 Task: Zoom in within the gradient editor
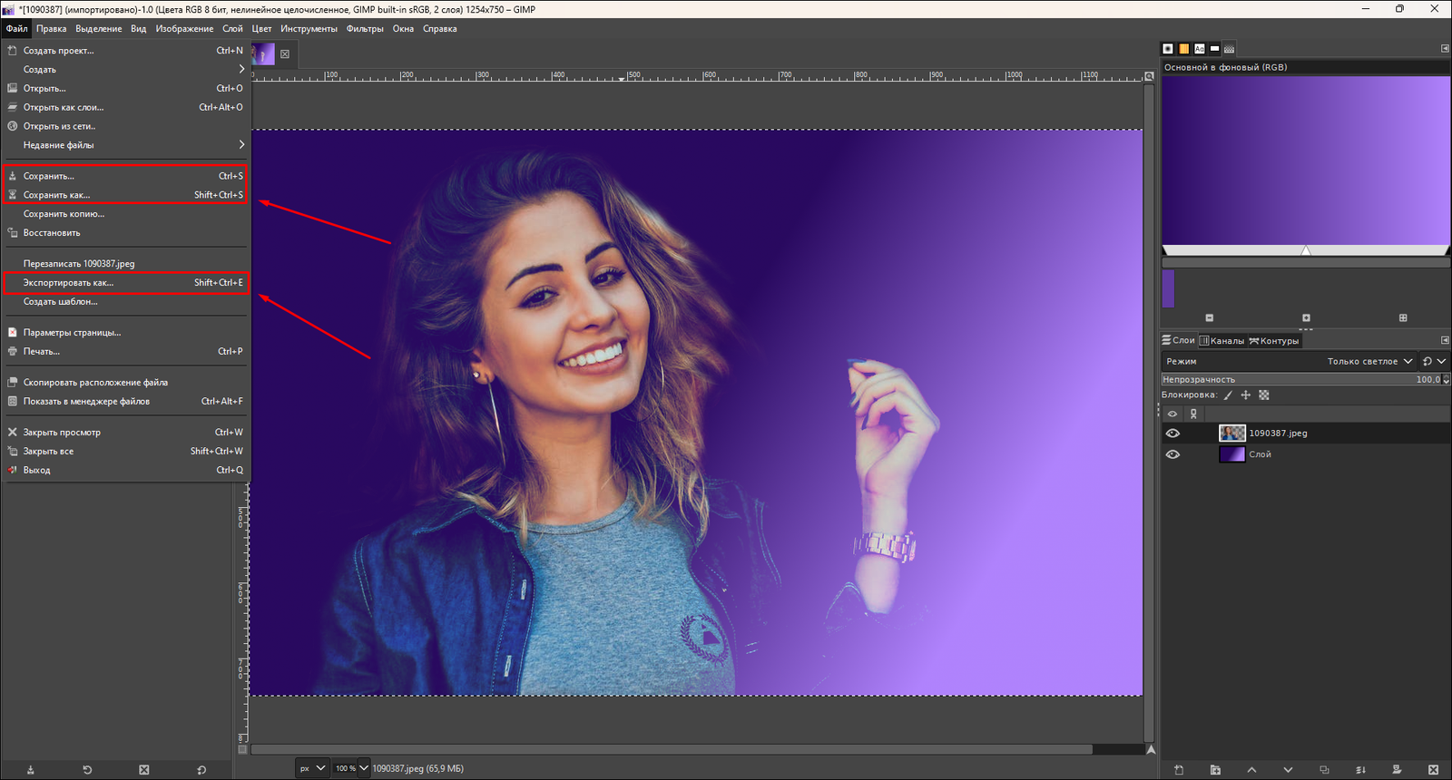1306,318
